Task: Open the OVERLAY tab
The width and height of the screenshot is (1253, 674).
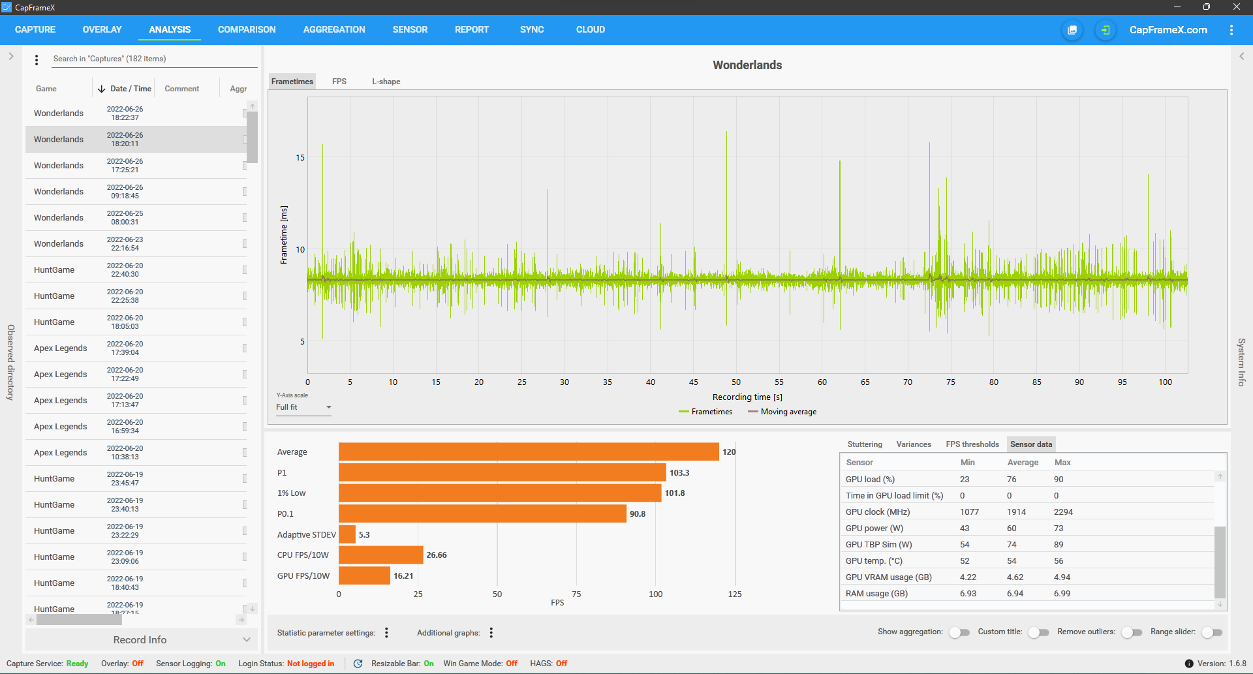Action: (102, 30)
